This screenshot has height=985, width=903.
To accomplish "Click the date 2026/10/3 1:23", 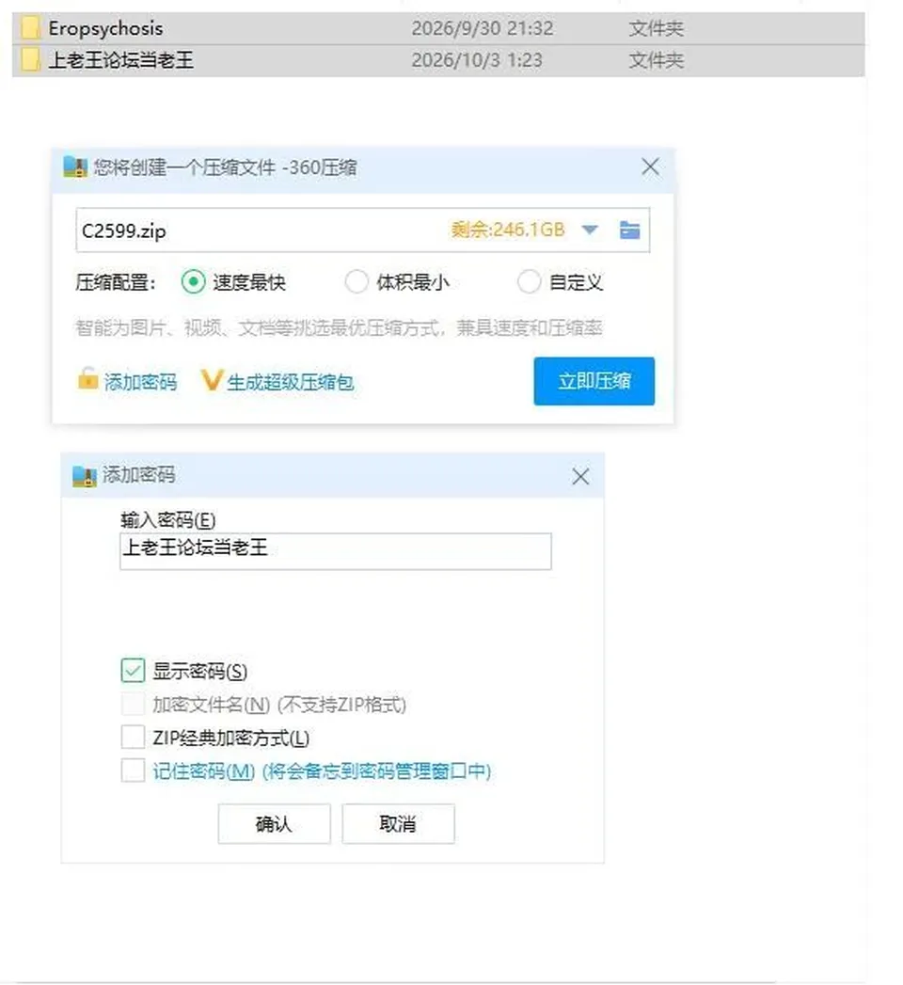I will tap(477, 60).
